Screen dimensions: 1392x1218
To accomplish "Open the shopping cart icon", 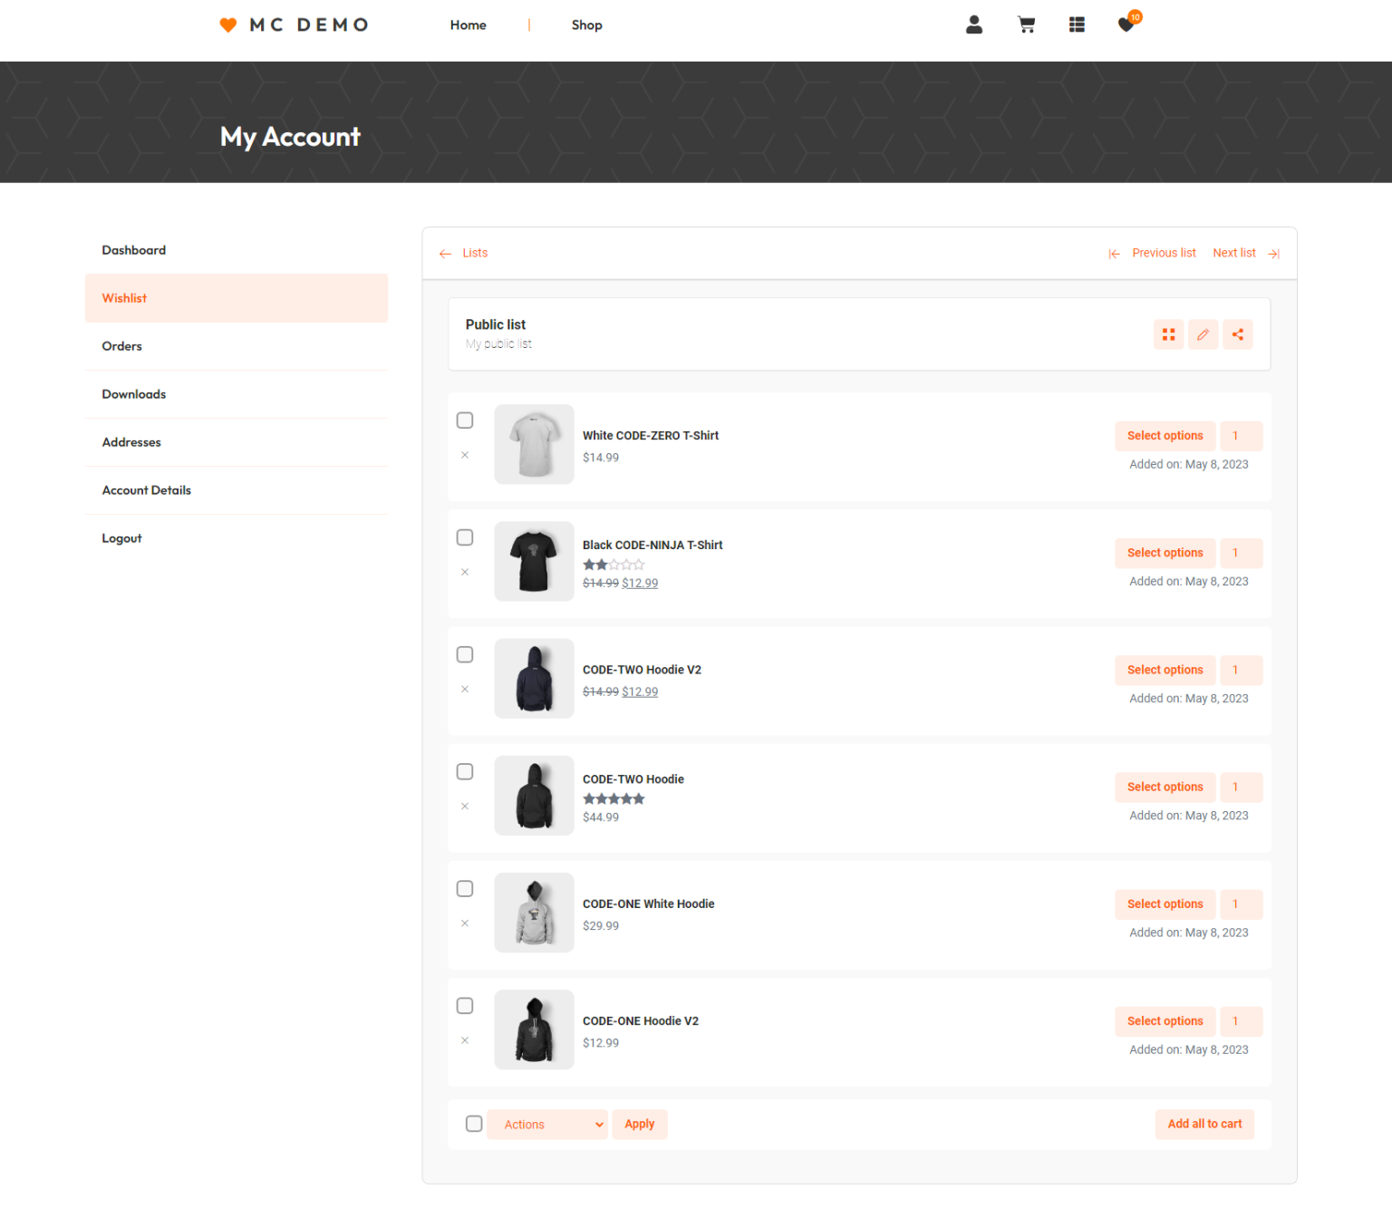I will (x=1026, y=24).
